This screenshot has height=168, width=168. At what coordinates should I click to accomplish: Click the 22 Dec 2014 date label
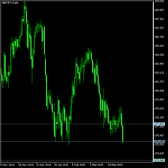click(44, 165)
